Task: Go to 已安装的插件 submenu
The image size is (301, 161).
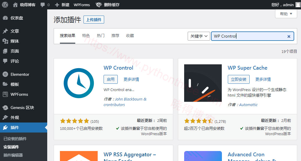Action: [x=15, y=139]
